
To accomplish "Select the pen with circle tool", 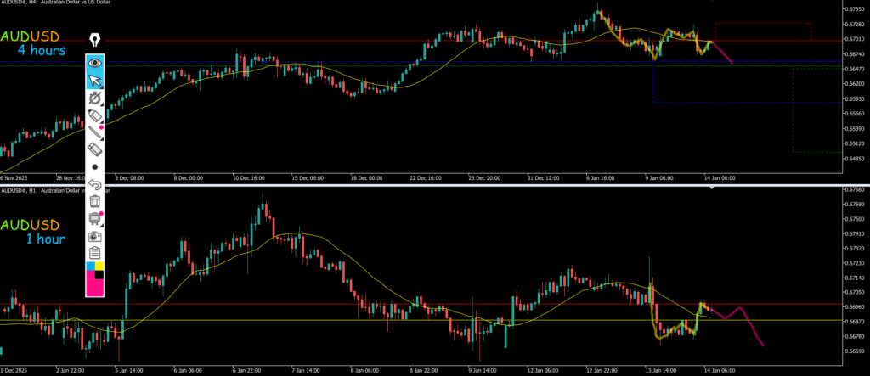I will 95,98.
